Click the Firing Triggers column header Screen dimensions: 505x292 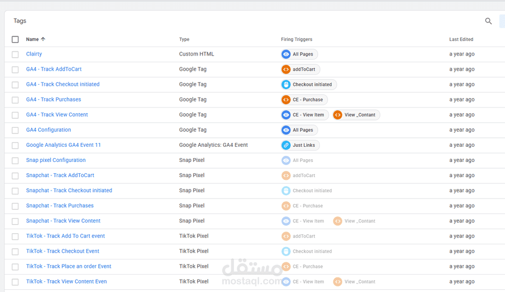coord(297,39)
